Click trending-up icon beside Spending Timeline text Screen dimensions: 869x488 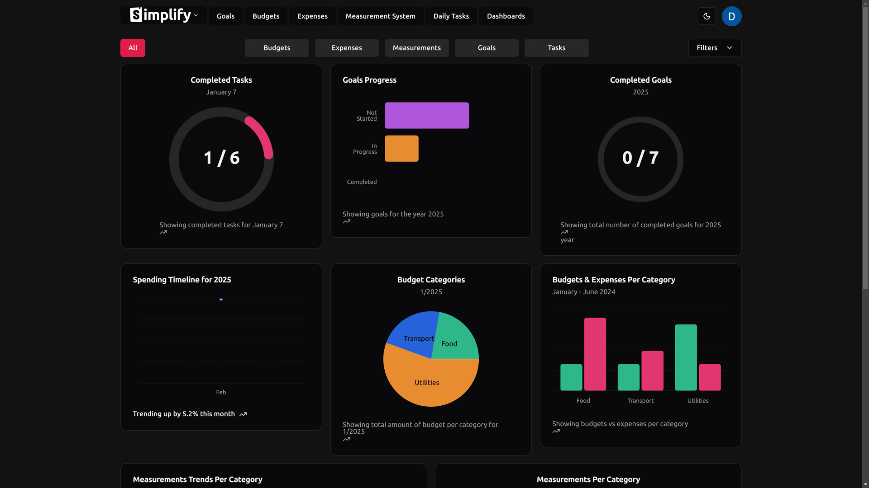243,414
